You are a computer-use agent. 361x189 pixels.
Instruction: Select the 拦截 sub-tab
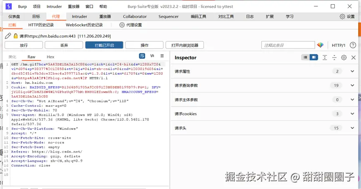[x=12, y=25]
